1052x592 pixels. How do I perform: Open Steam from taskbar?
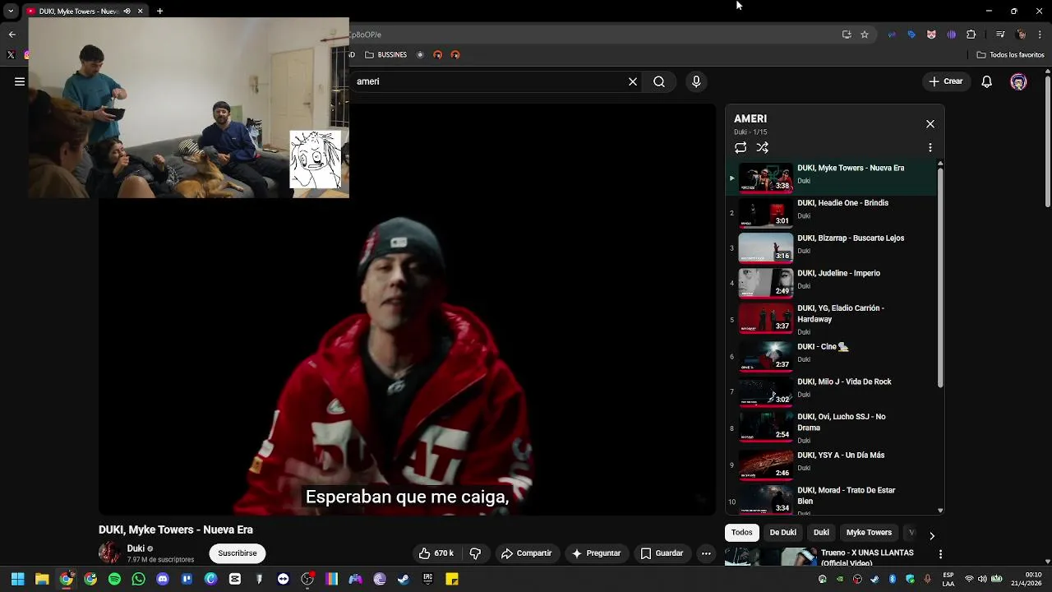[x=404, y=579]
